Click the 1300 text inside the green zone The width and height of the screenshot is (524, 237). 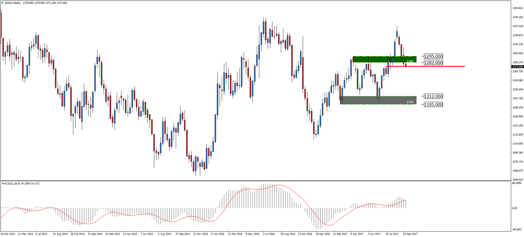[x=410, y=61]
